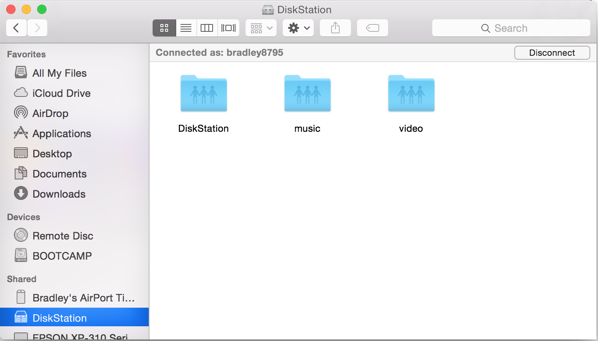Click the Edit Tags button
Image resolution: width=598 pixels, height=341 pixels.
(373, 28)
